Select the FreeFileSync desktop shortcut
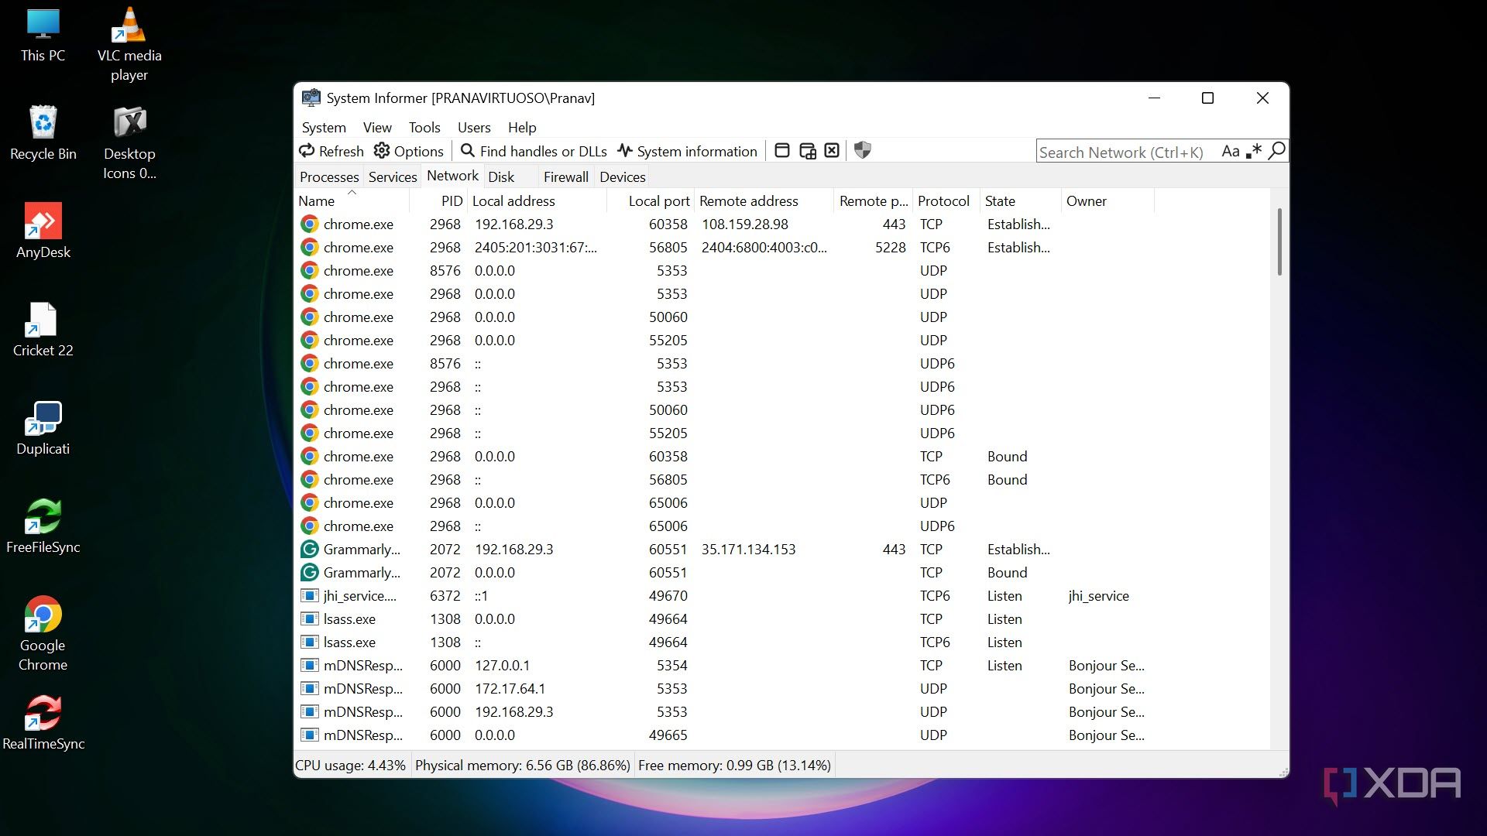Viewport: 1487px width, 836px height. click(43, 526)
